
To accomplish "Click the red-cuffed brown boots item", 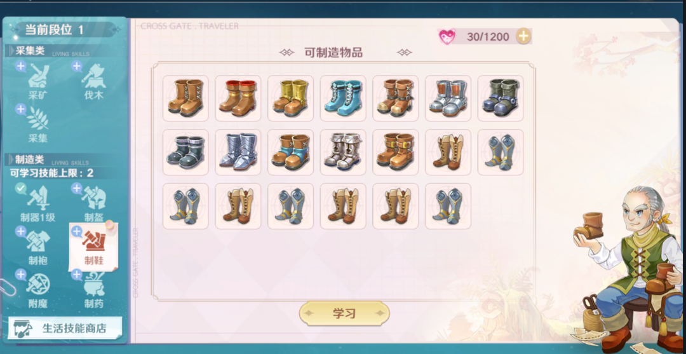I will tap(238, 99).
